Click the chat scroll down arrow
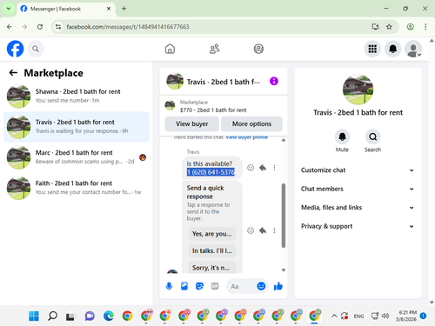Screen dimensions: 435x326 (284, 270)
